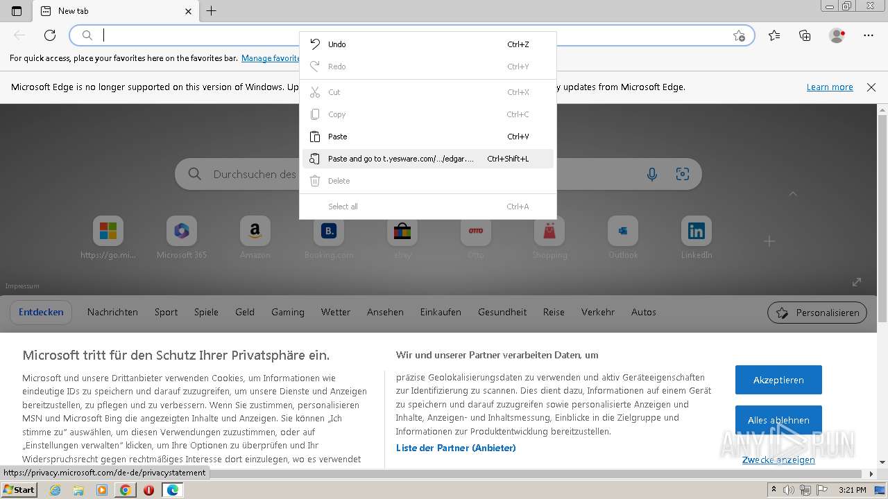Open File Explorer from the taskbar
The width and height of the screenshot is (888, 499).
click(x=78, y=490)
